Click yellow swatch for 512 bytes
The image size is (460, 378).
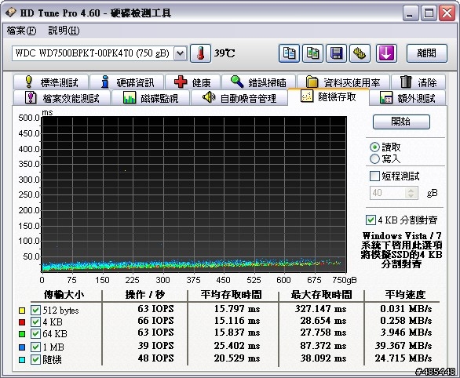[22, 311]
